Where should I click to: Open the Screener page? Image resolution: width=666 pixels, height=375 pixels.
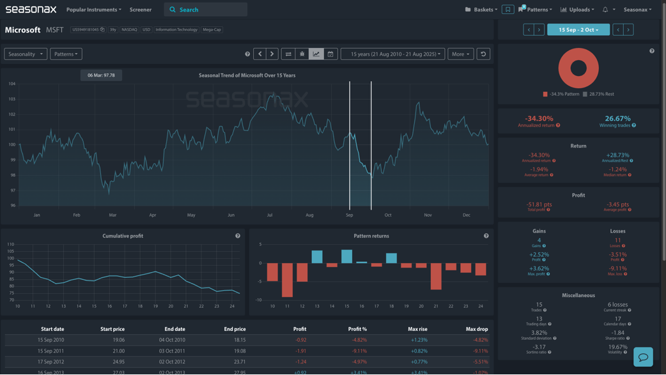[141, 10]
